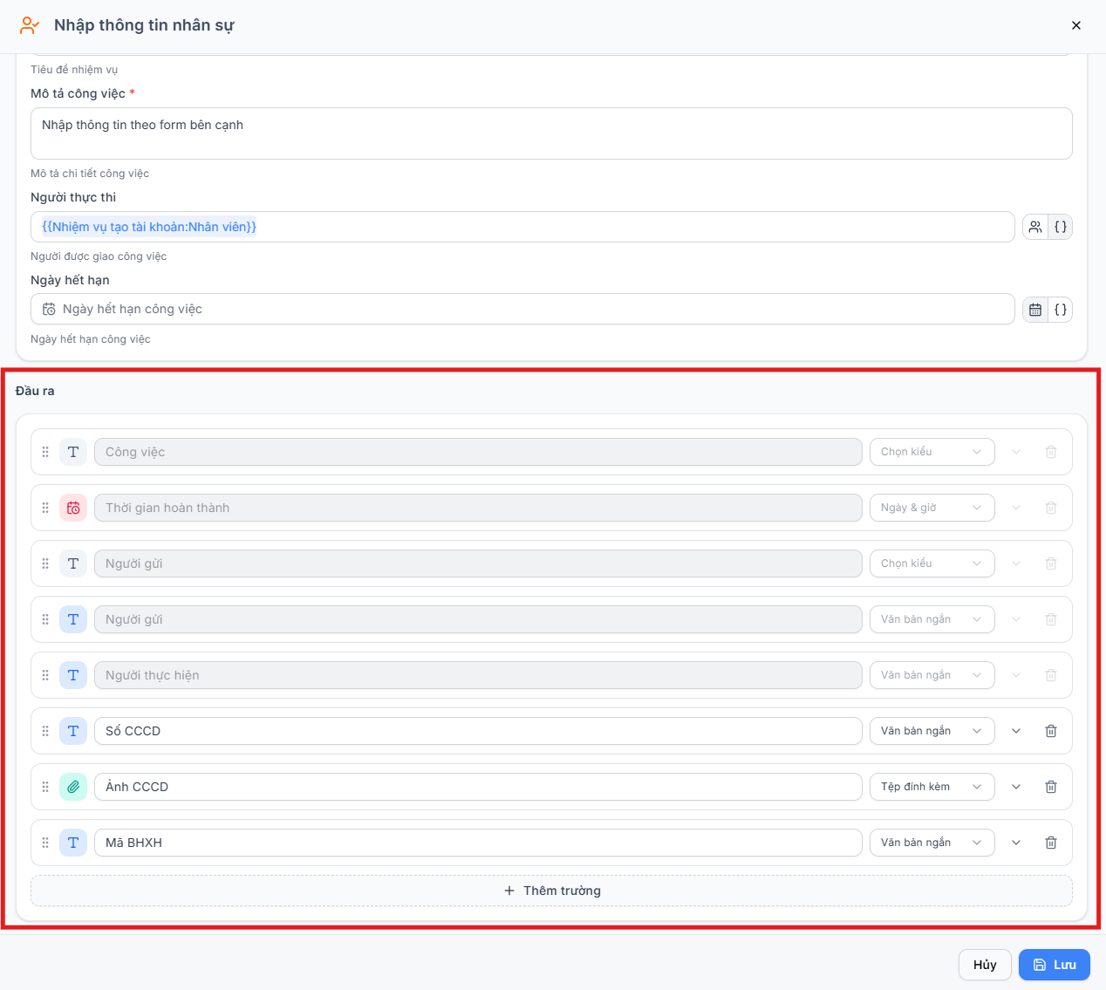Expand Mã BHXH field options chevron
1106x990 pixels.
[x=1016, y=843]
